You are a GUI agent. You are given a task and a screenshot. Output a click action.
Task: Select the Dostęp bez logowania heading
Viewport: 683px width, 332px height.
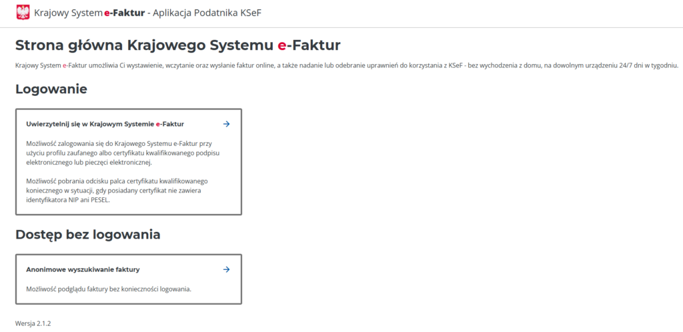click(87, 235)
